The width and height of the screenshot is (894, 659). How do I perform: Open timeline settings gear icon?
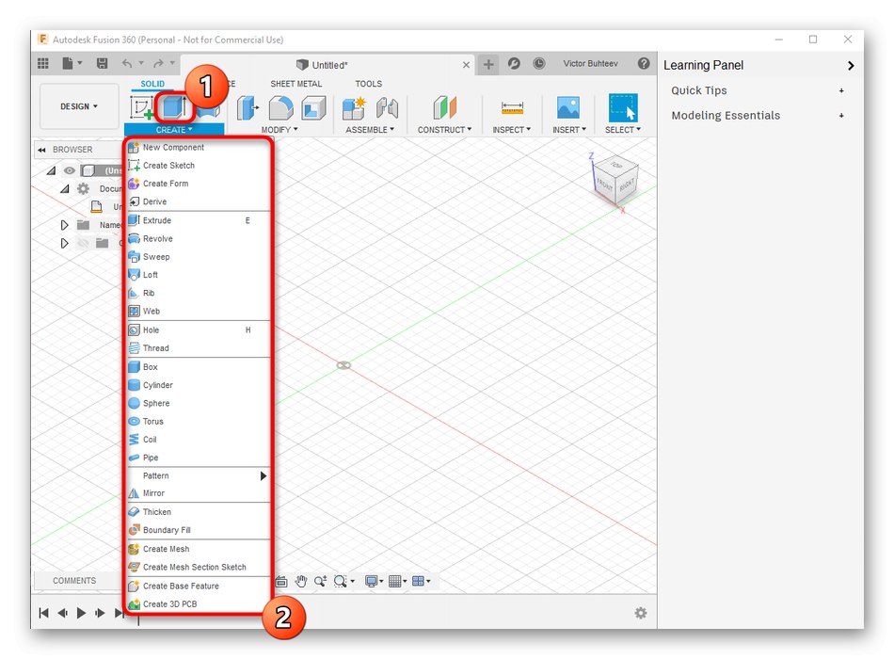click(641, 613)
